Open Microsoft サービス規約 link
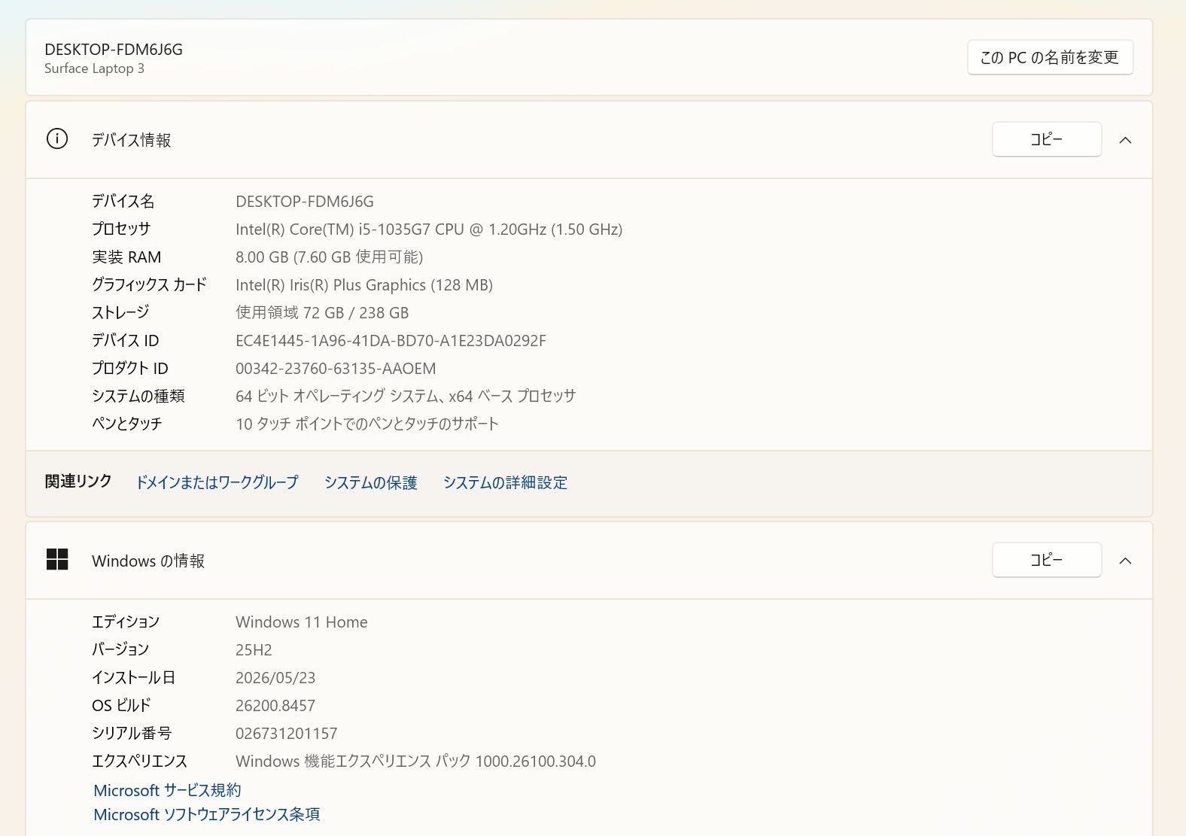The width and height of the screenshot is (1186, 836). tap(167, 790)
